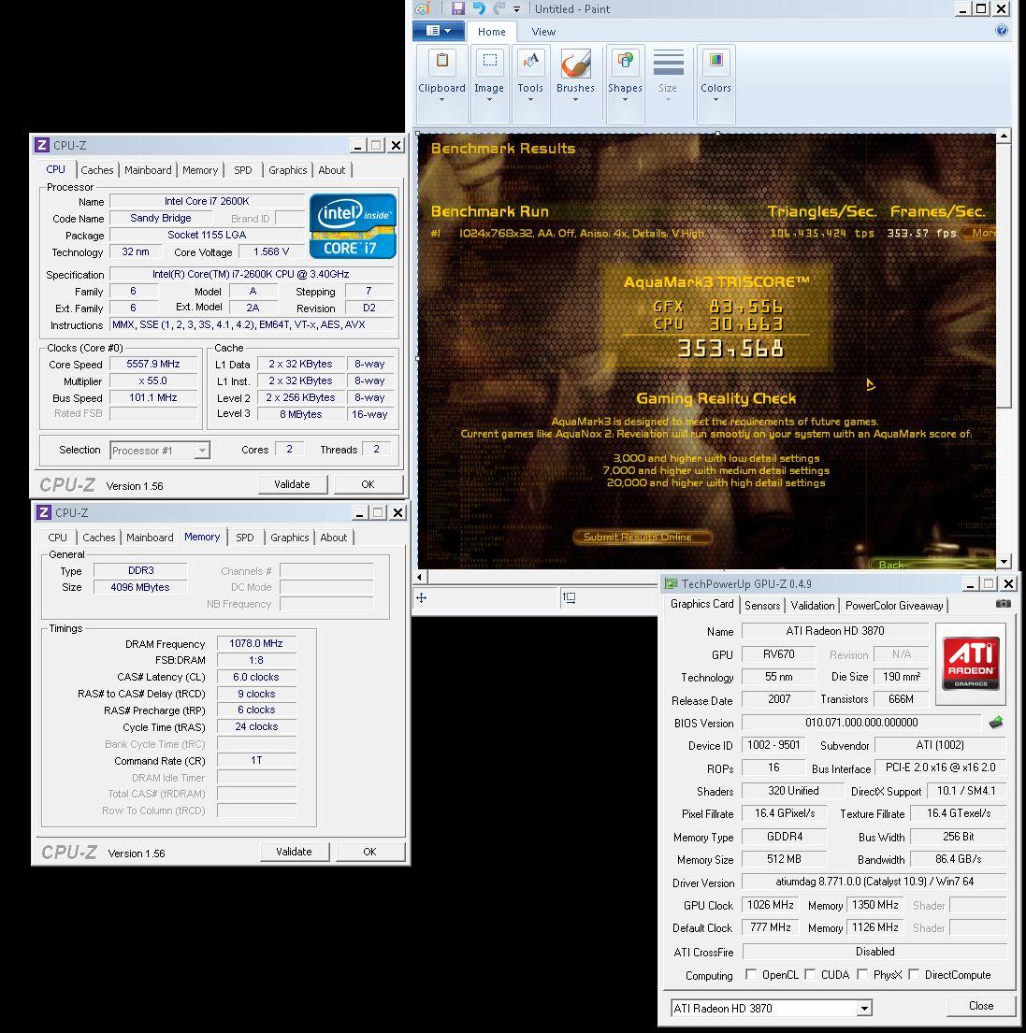Click the Shapes icon in Paint ribbon

coord(625,63)
